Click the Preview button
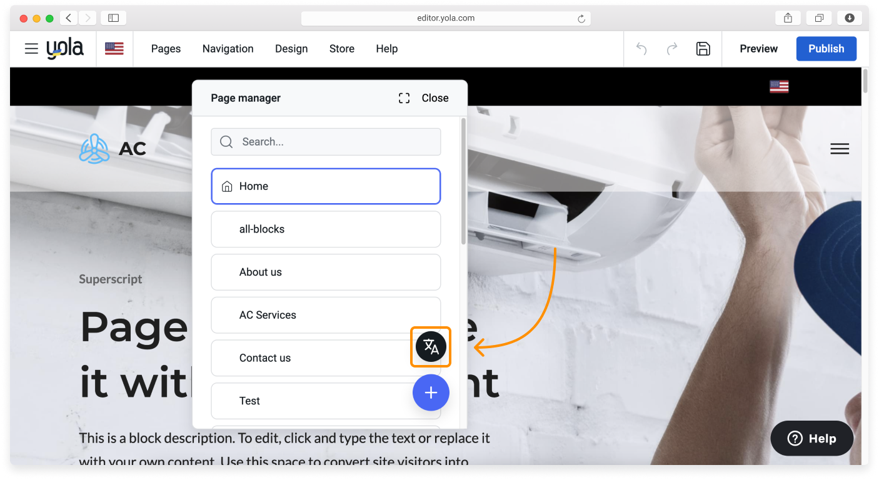 coord(758,49)
